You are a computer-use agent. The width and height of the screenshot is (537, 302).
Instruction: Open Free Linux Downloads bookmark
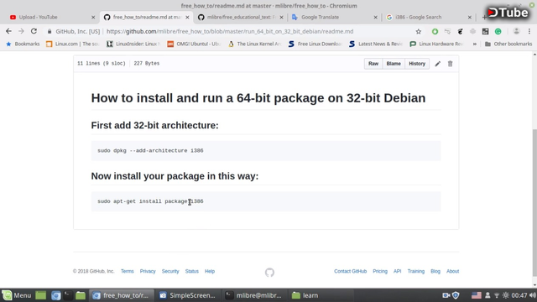315,44
